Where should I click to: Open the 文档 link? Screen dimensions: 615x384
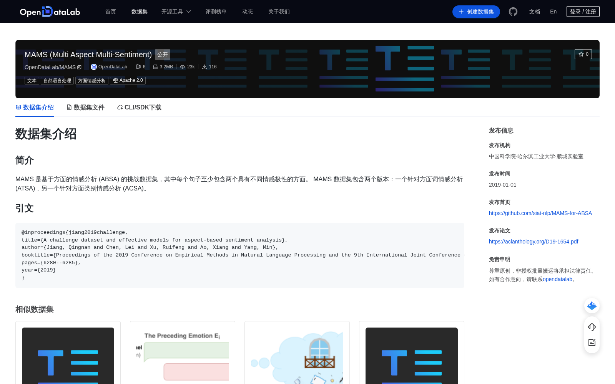point(535,12)
